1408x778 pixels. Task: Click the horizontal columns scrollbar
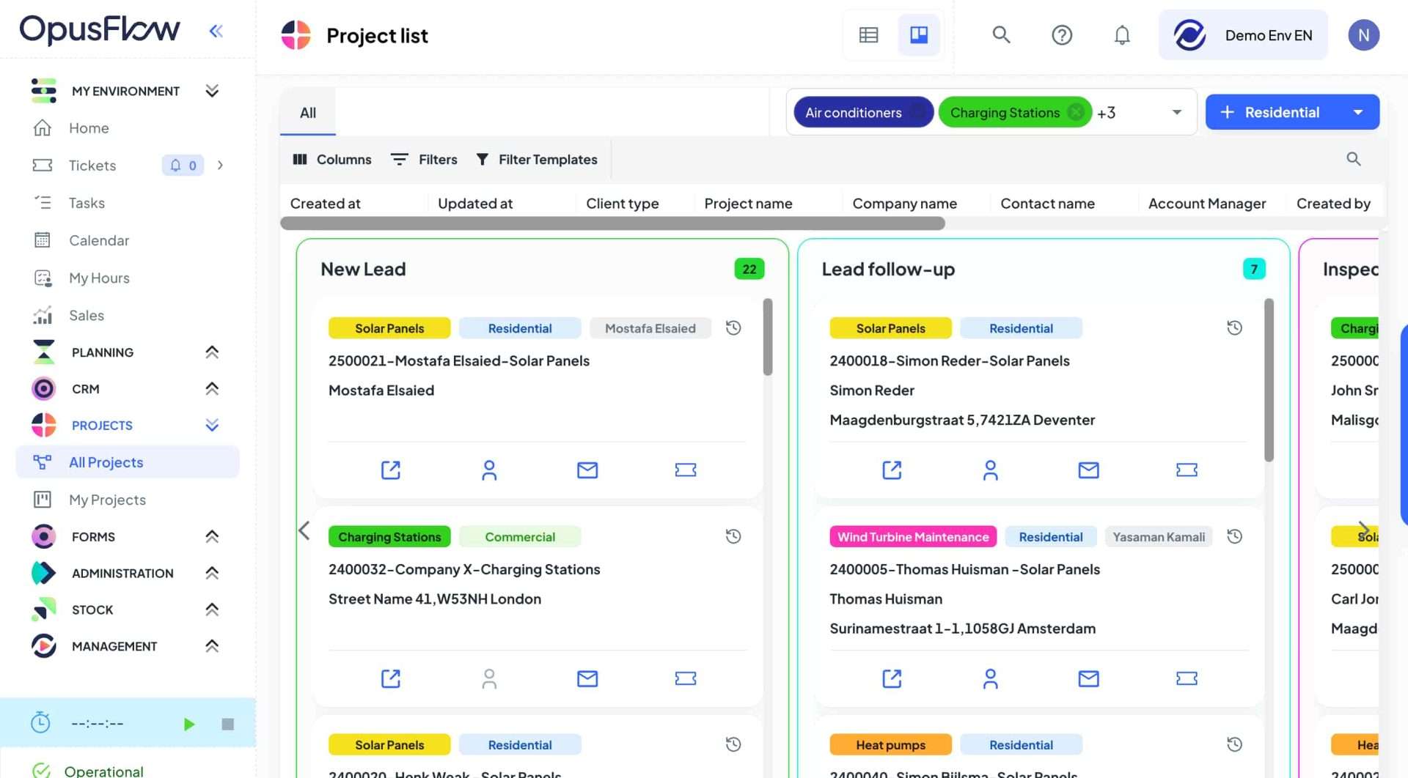(x=612, y=223)
